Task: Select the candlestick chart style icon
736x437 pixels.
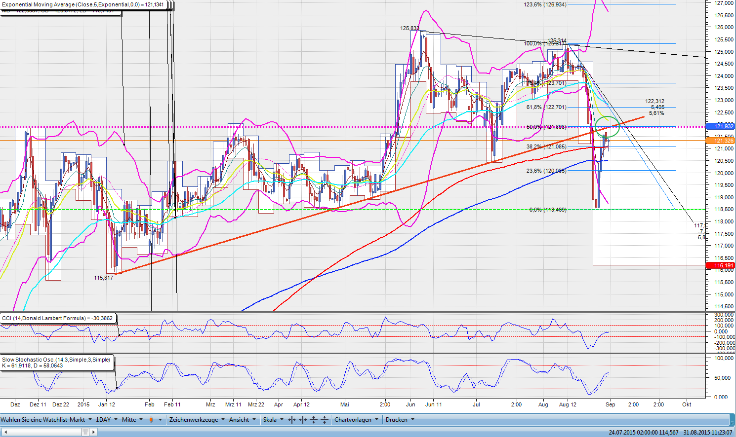Action: [151, 420]
